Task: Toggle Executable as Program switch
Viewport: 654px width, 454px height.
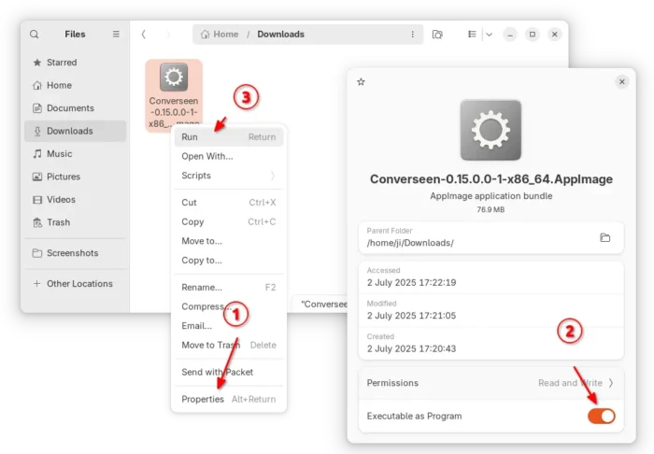Action: click(x=601, y=416)
